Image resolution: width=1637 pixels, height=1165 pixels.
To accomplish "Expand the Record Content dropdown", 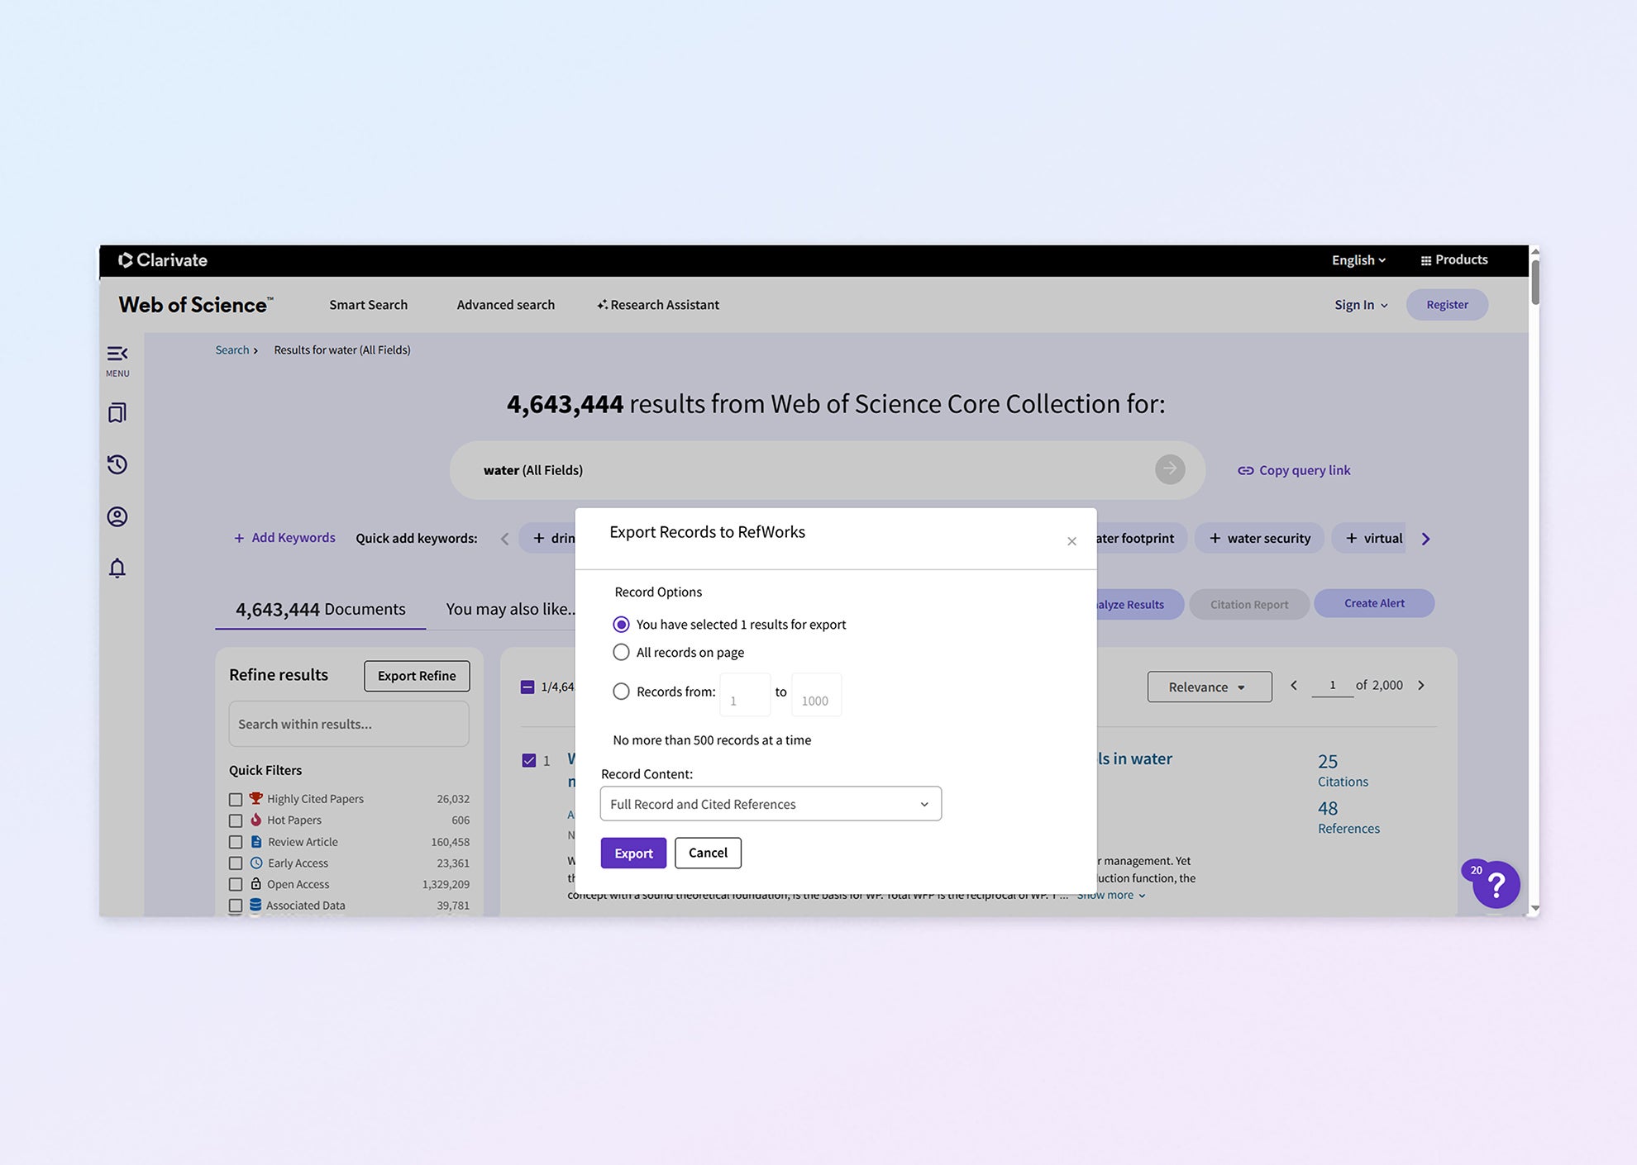I will [771, 804].
